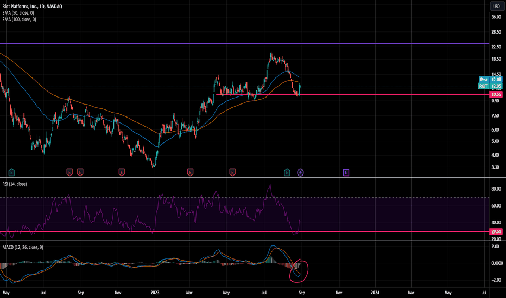This screenshot has height=298, width=506.
Task: Click the 18.50 price axis label
Action: pyautogui.click(x=496, y=59)
